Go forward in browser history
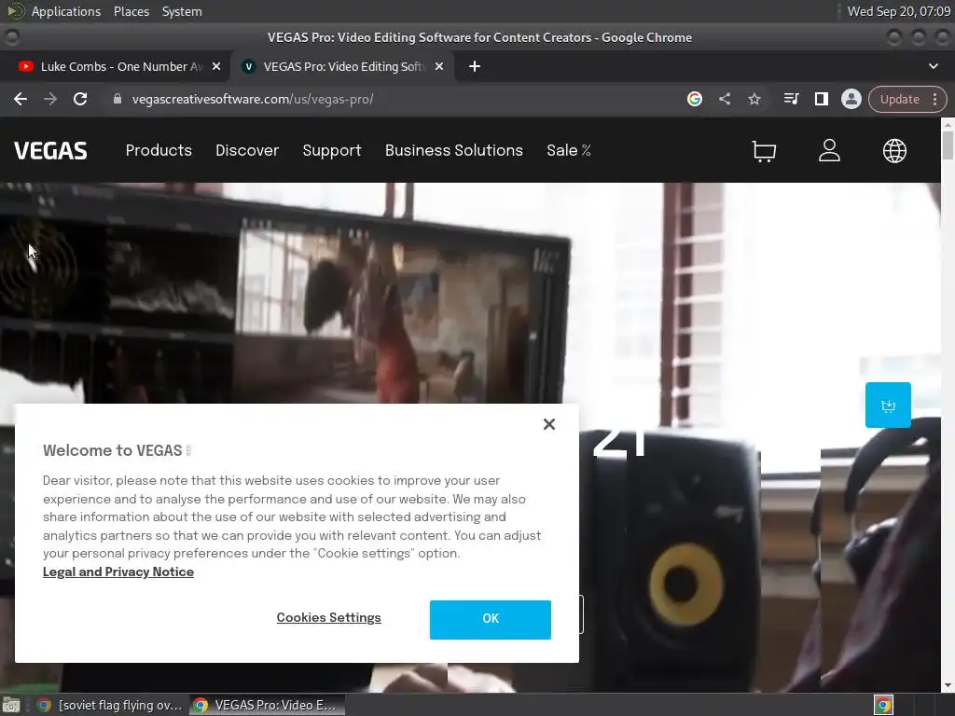Image resolution: width=955 pixels, height=716 pixels. tap(50, 99)
